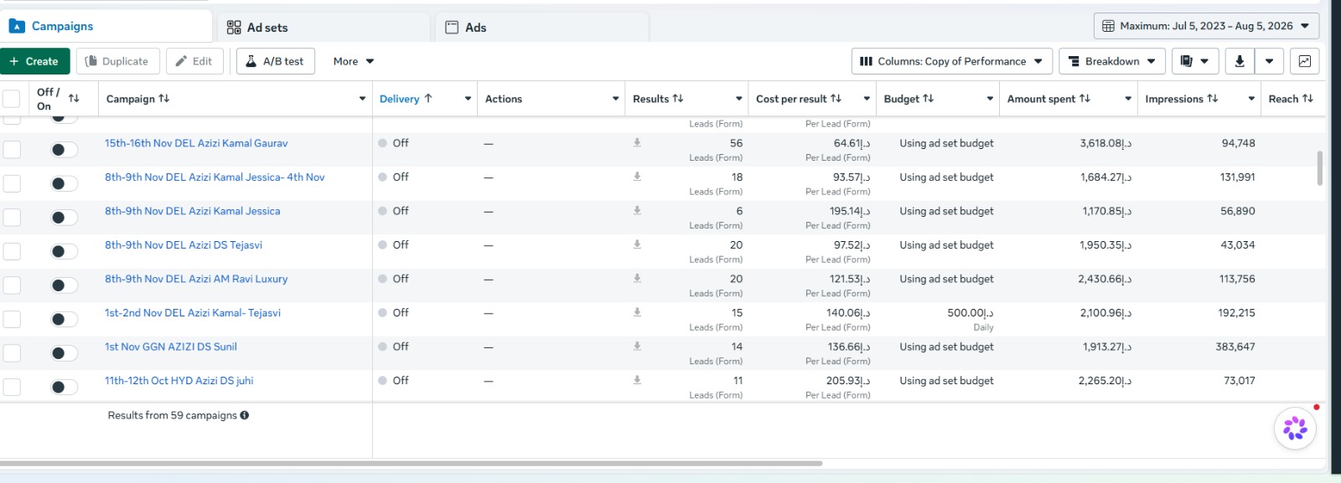The height and width of the screenshot is (483, 1341).
Task: Click the Ads tab square icon
Action: [452, 28]
